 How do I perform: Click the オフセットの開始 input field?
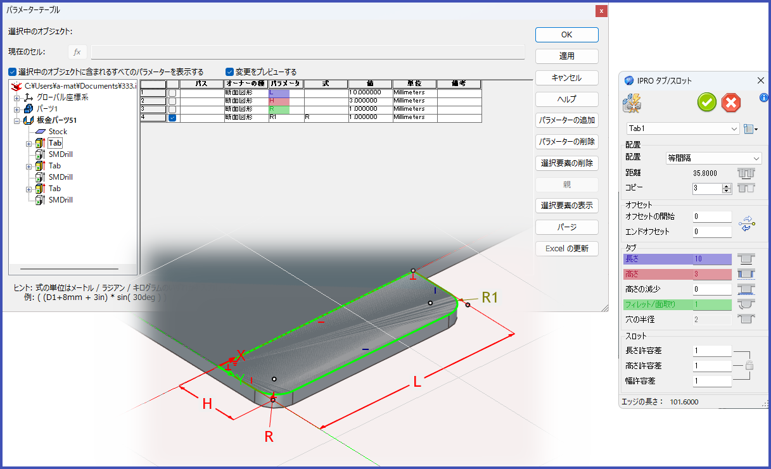[x=712, y=216]
